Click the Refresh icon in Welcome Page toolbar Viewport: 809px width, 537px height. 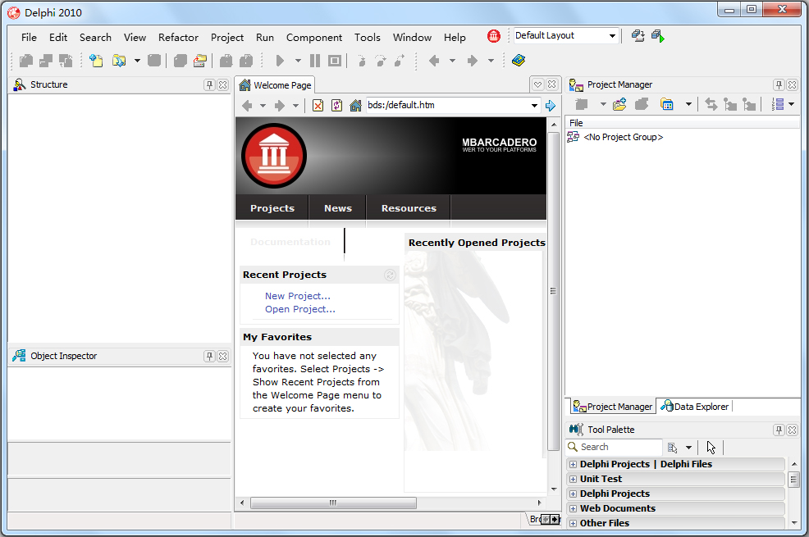(336, 106)
